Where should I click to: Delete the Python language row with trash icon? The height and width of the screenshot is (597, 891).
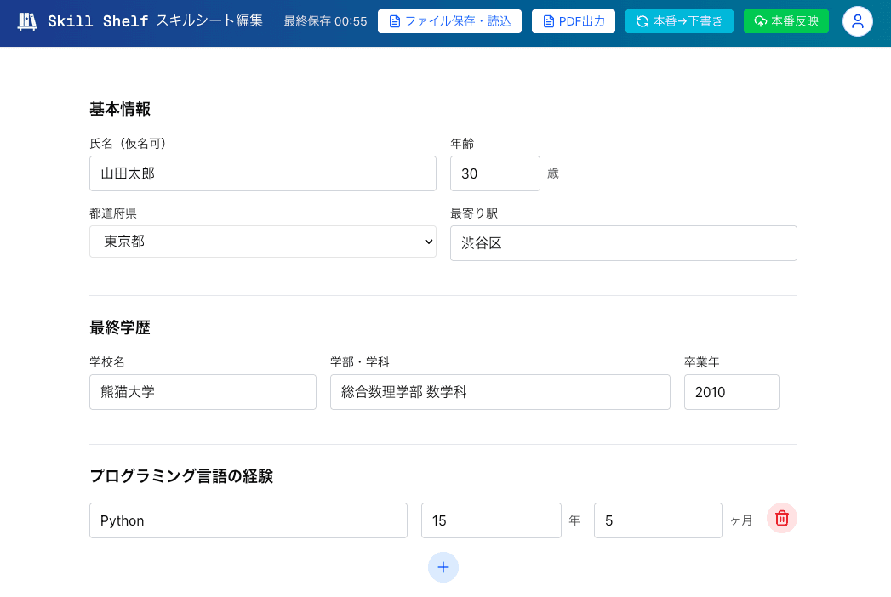782,518
